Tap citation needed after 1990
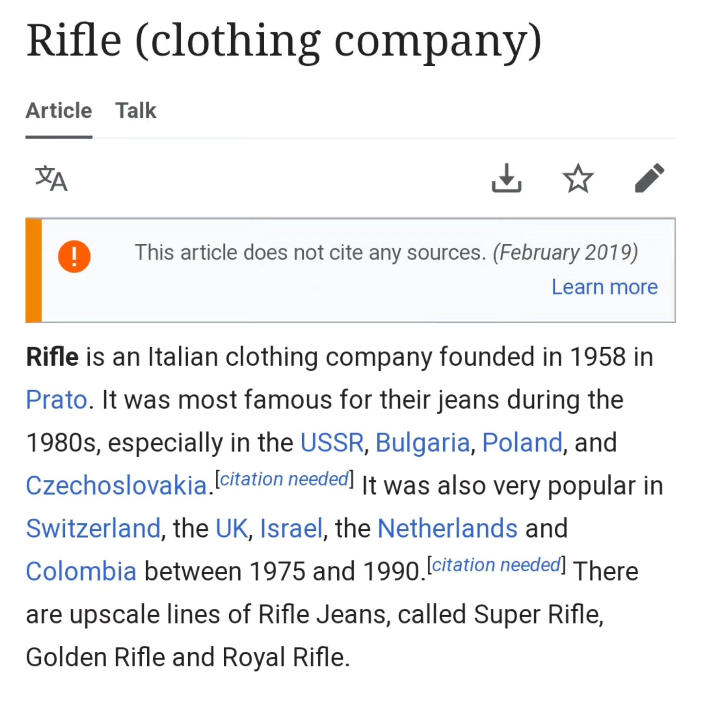 click(x=496, y=565)
